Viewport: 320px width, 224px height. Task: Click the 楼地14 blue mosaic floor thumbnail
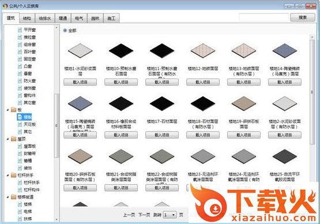click(285, 50)
